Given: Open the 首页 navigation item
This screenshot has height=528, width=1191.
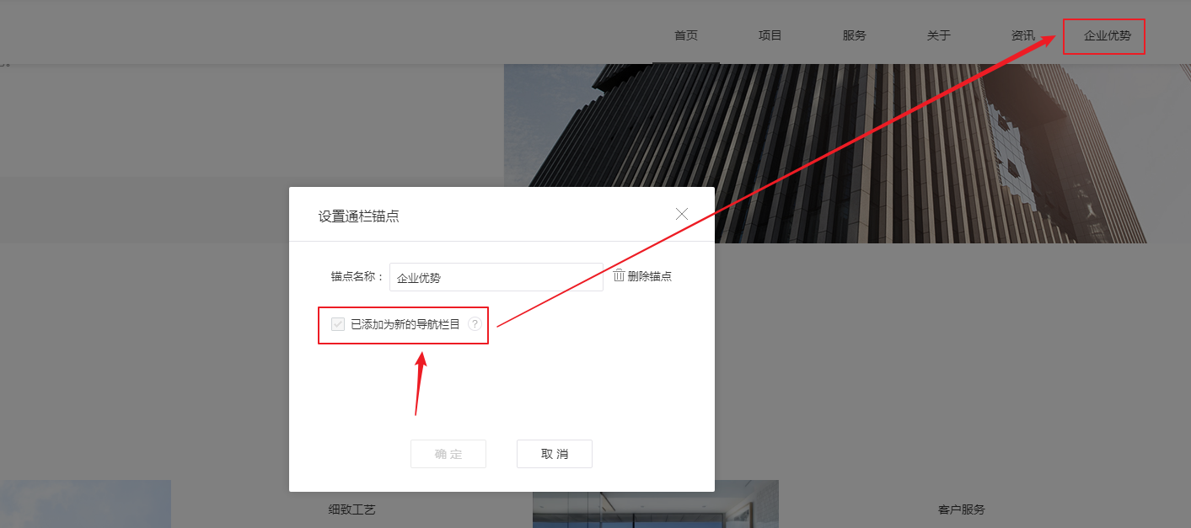Looking at the screenshot, I should pos(686,35).
